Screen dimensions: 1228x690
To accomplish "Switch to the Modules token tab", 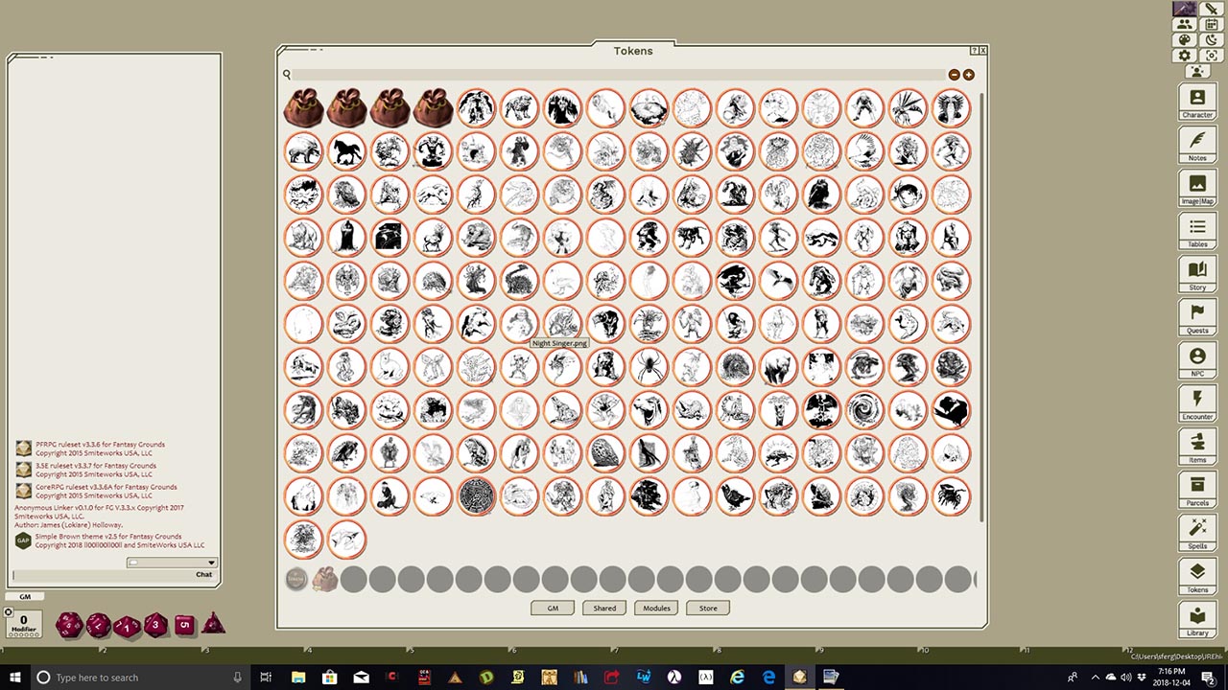I will [x=655, y=608].
